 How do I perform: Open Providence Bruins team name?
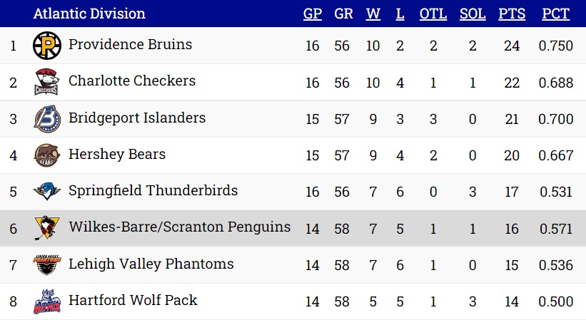coord(130,44)
